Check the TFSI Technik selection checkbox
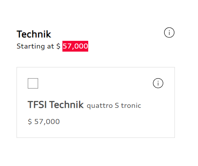198x166 pixels. click(33, 83)
